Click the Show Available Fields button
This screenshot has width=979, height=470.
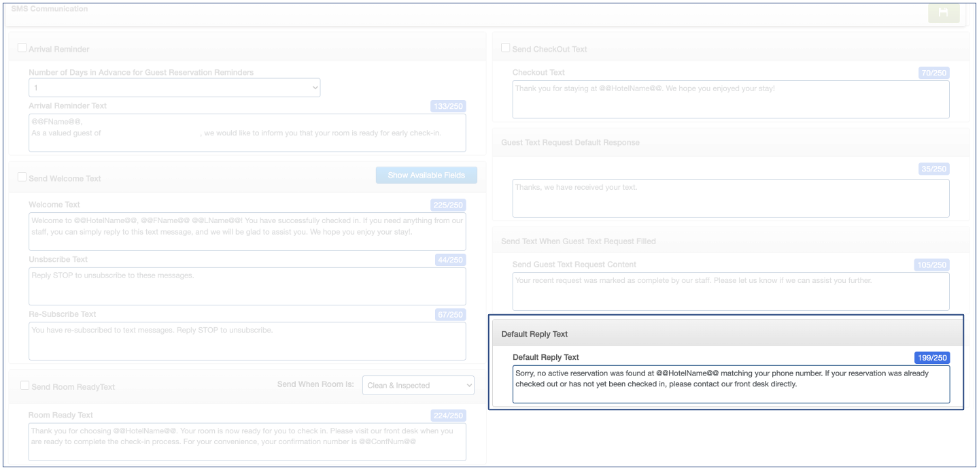pos(426,175)
